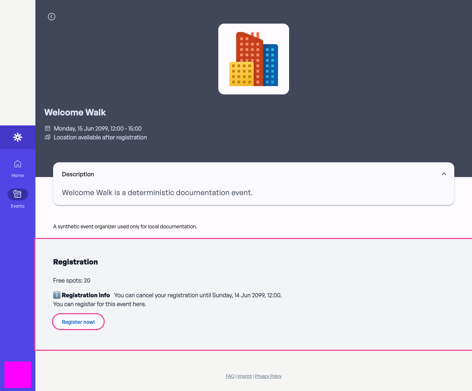
Task: Click the Register now! button
Action: [x=79, y=322]
